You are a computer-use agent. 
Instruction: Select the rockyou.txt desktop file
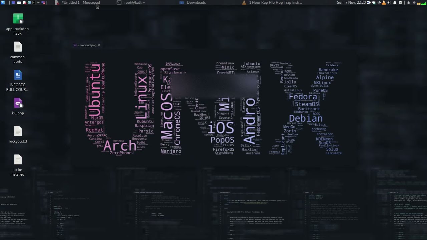[18, 135]
